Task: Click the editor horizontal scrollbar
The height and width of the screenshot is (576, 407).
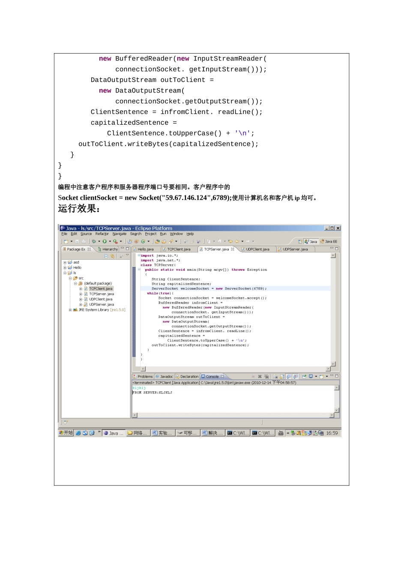Action: [236, 369]
